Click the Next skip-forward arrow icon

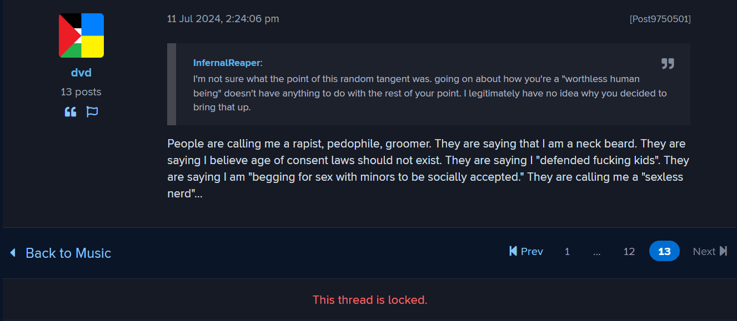(x=723, y=251)
